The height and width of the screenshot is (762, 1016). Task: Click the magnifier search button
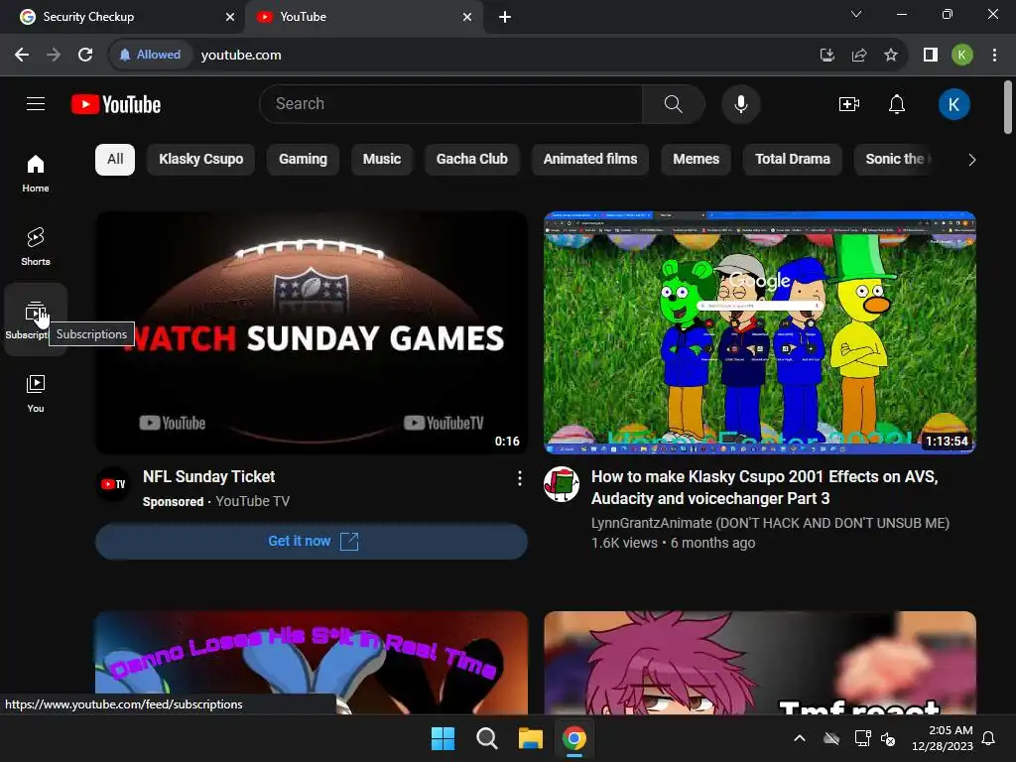click(x=674, y=103)
